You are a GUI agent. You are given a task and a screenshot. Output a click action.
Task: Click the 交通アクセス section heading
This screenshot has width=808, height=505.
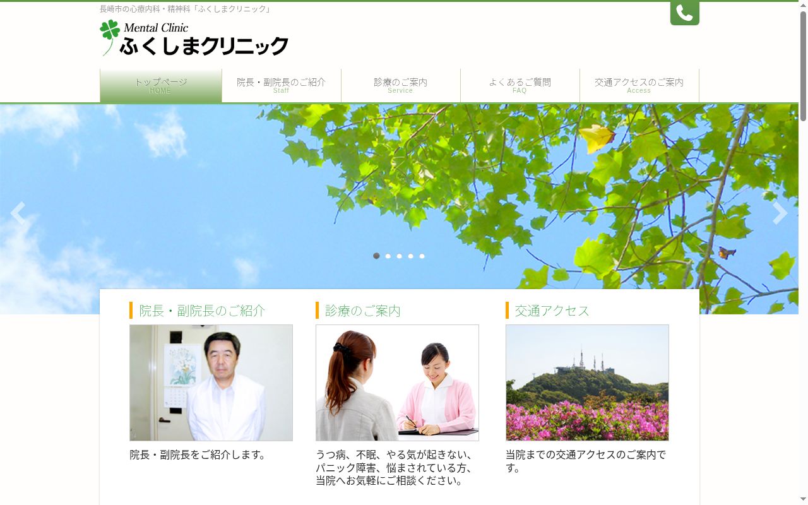tap(552, 311)
